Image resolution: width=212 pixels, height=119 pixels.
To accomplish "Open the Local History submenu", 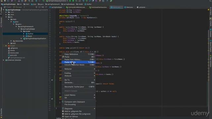I will tap(79, 95).
